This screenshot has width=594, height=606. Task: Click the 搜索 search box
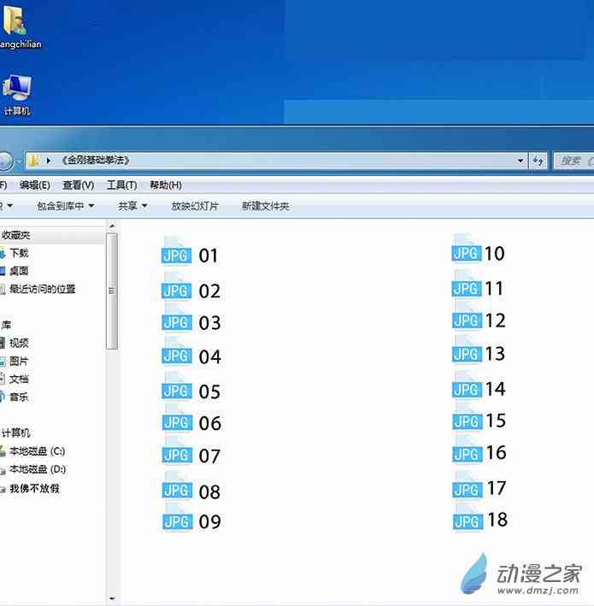point(574,161)
